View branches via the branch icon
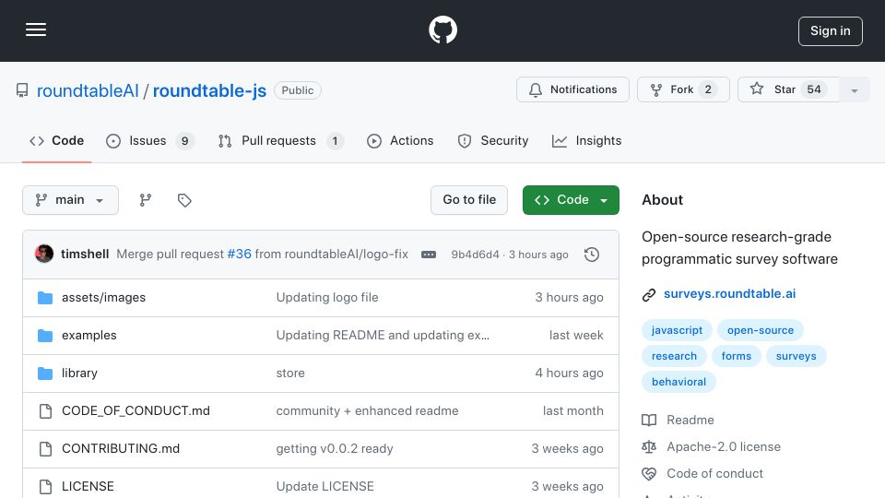Image resolution: width=885 pixels, height=498 pixels. [x=145, y=200]
